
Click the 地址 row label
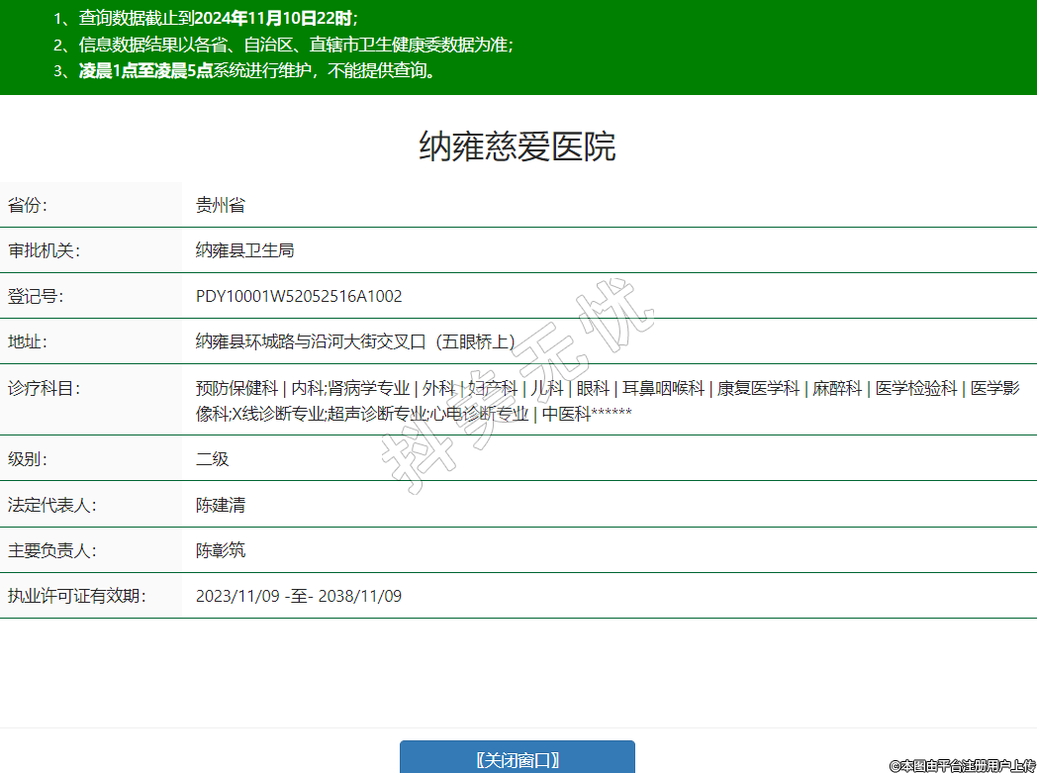28,341
